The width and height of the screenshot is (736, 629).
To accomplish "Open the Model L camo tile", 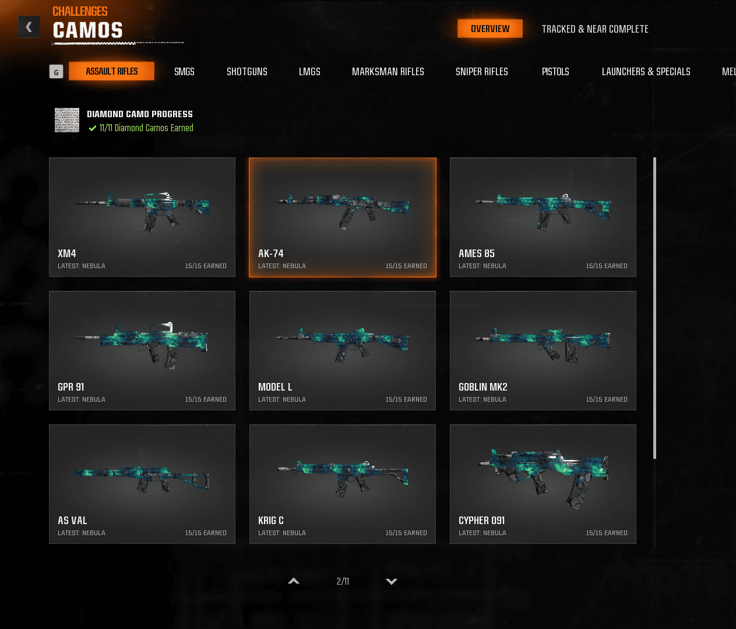I will pyautogui.click(x=343, y=350).
